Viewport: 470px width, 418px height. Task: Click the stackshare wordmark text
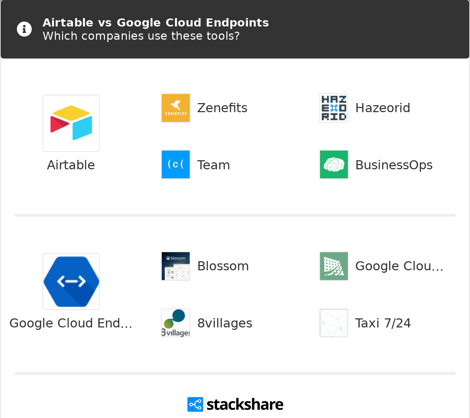click(x=245, y=405)
